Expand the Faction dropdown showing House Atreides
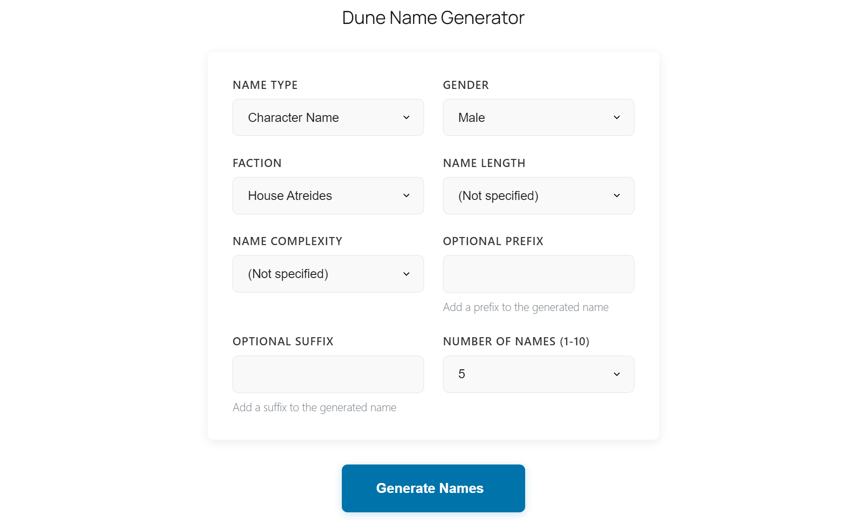The width and height of the screenshot is (867, 520). (328, 195)
